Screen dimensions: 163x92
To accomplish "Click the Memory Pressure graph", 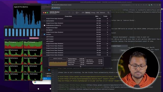I will coord(58,62).
